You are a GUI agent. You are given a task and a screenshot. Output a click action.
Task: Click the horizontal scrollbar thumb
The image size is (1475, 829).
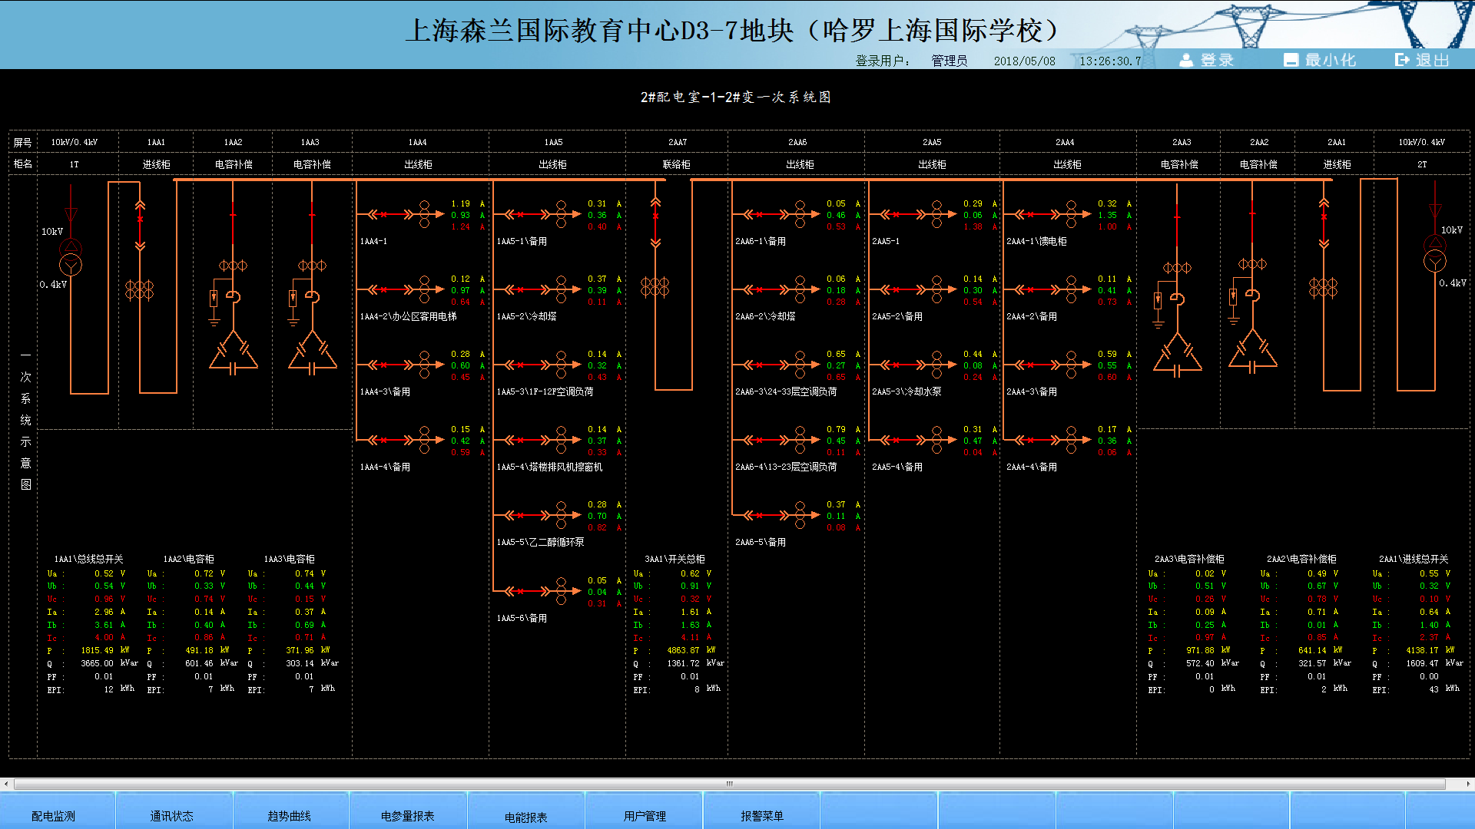(x=730, y=784)
